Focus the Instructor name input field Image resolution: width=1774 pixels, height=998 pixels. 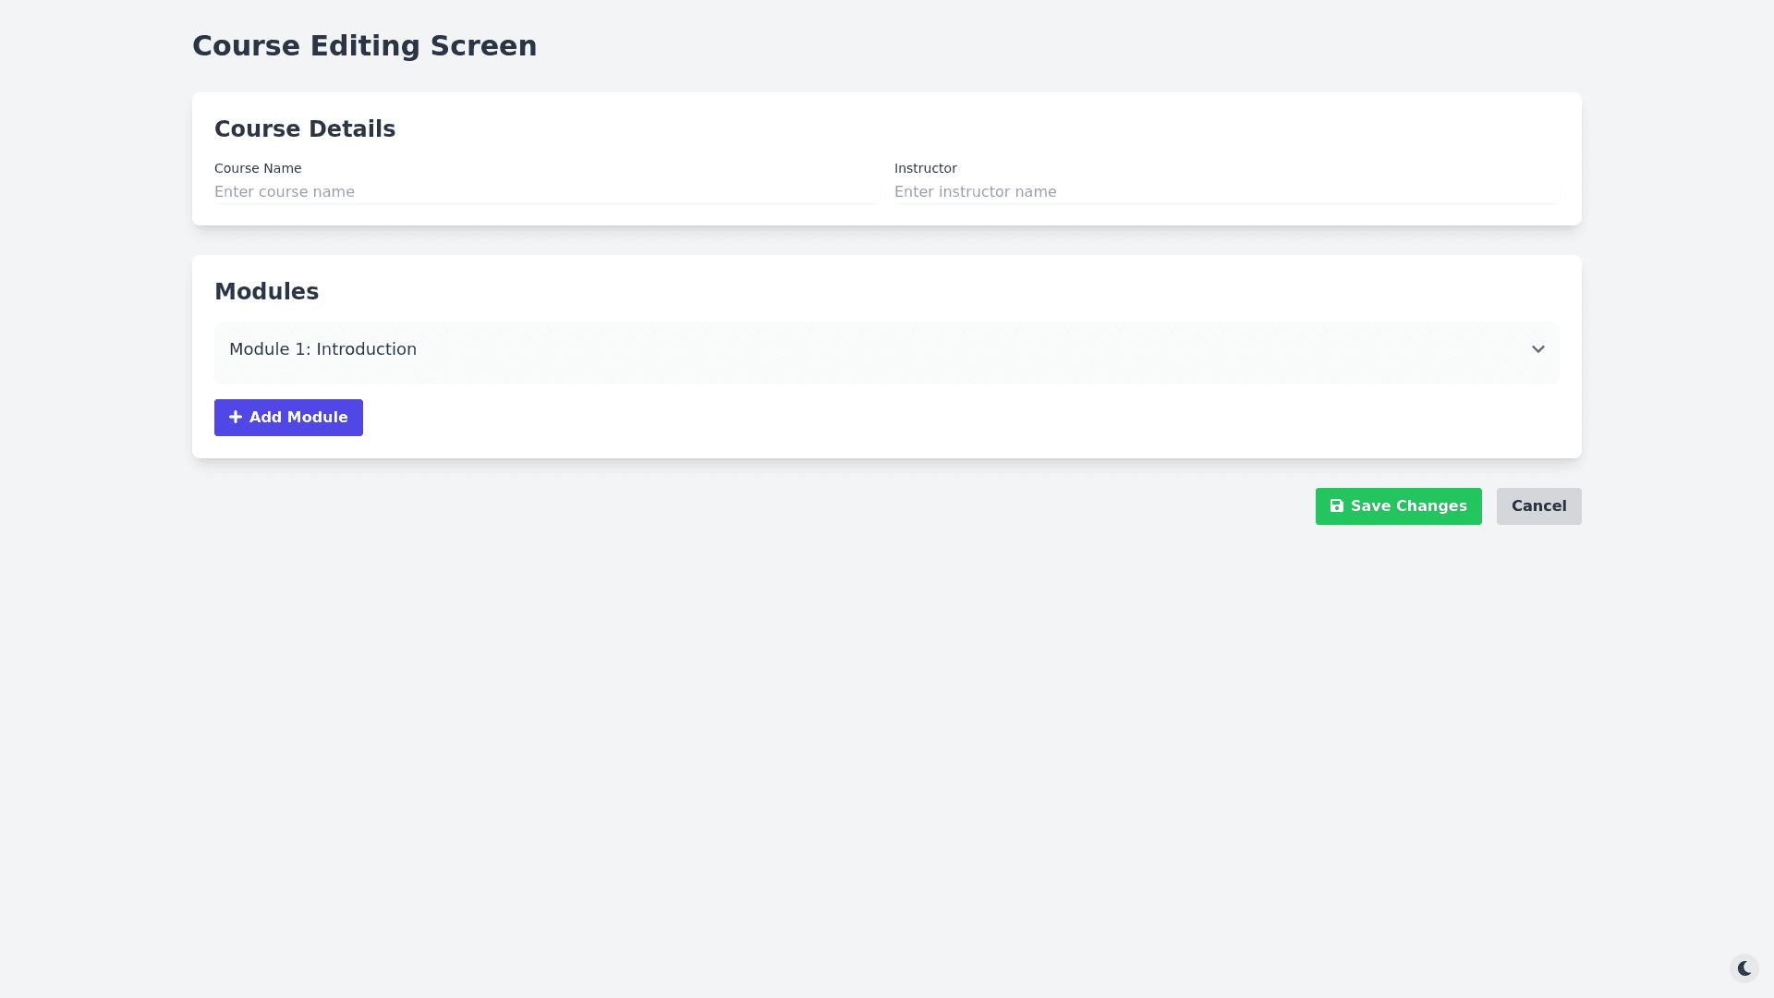1294,192
